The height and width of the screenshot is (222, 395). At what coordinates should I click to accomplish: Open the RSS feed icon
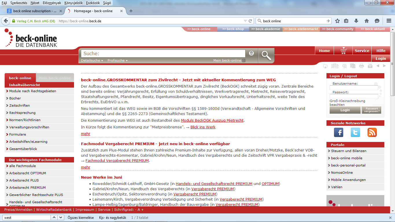coord(372,132)
